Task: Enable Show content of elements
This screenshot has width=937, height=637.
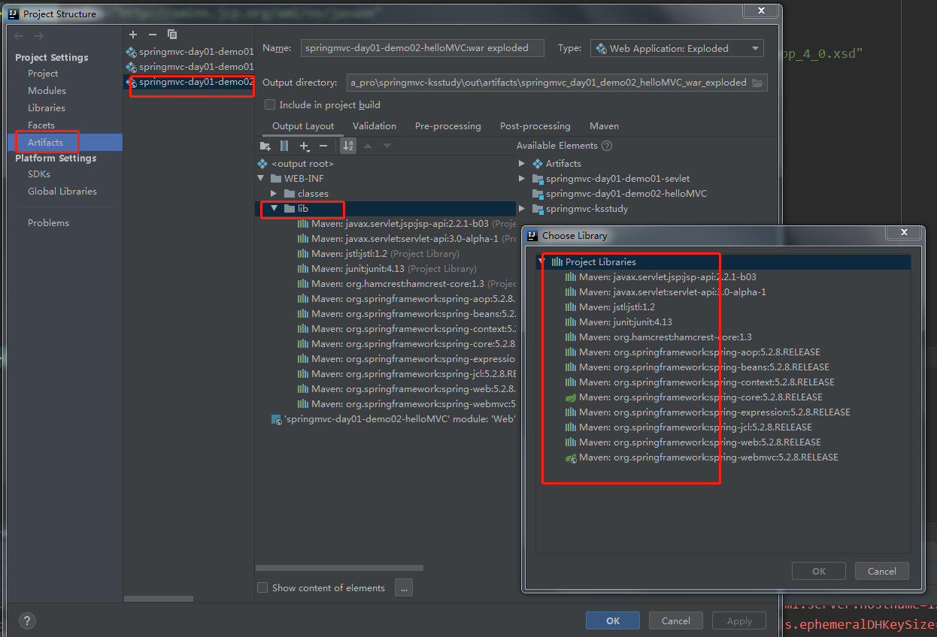Action: (x=262, y=588)
